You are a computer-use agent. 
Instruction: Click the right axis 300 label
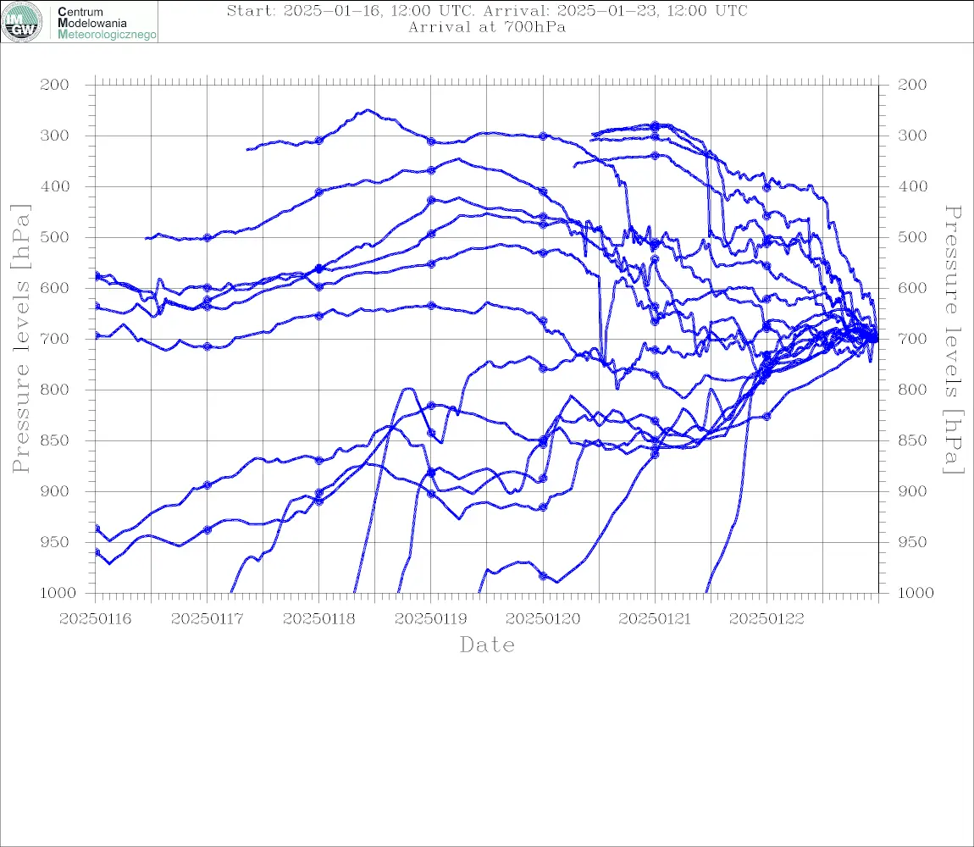pos(912,136)
